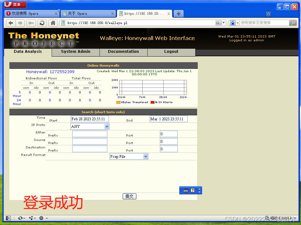The image size is (301, 225).
Task: Open the Opera Turbo icon menu
Action: pyautogui.click(x=43, y=218)
